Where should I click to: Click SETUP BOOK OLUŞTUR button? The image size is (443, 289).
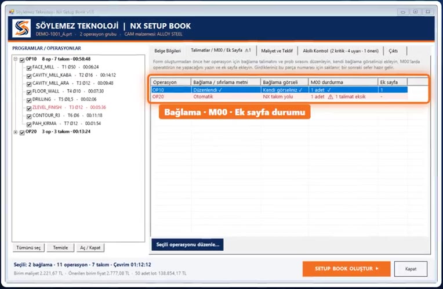(x=346, y=269)
